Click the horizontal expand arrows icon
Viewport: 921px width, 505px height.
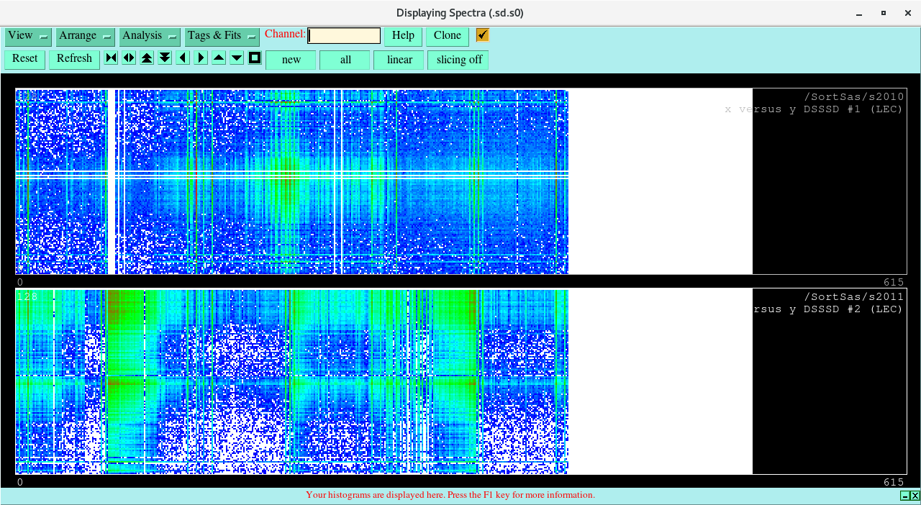pos(129,58)
